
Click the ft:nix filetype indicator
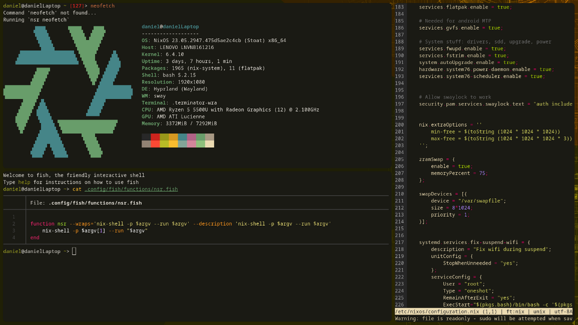click(x=516, y=311)
